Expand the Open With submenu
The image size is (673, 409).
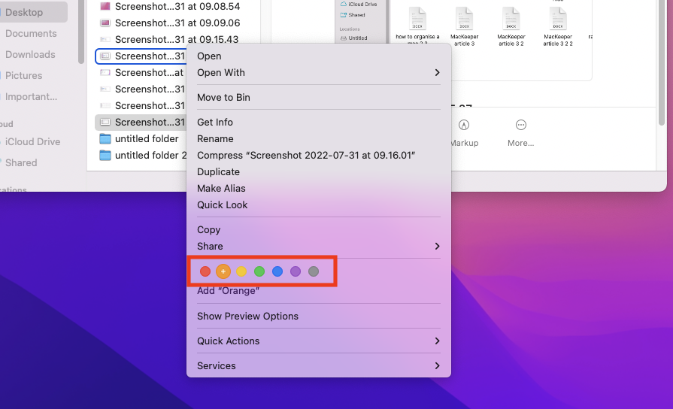pyautogui.click(x=319, y=72)
